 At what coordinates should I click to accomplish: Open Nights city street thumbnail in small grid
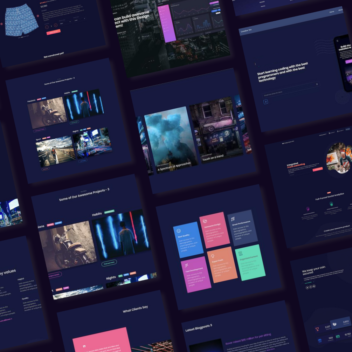92,143
